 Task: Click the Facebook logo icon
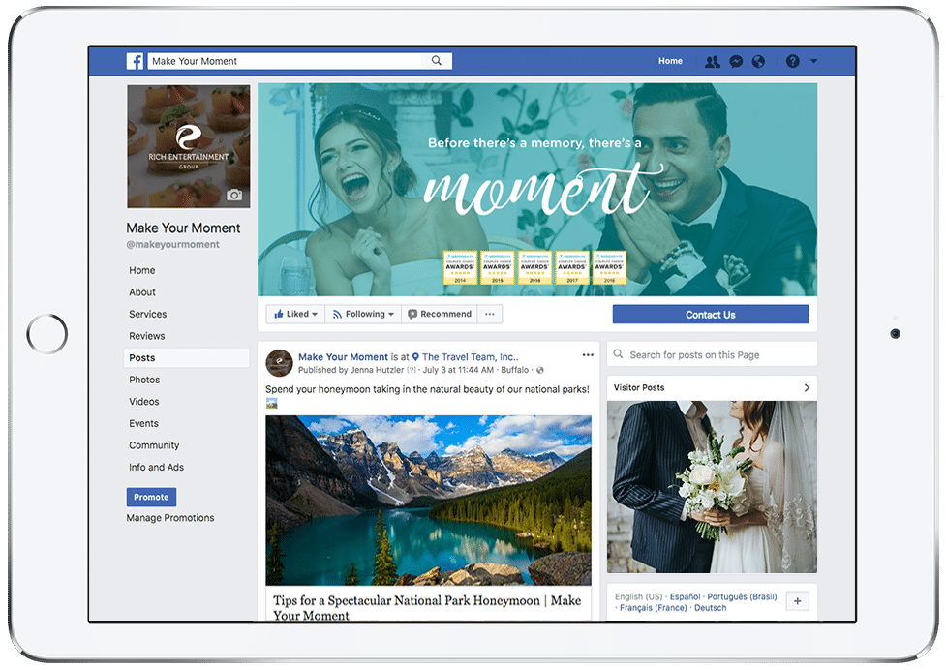coord(135,61)
